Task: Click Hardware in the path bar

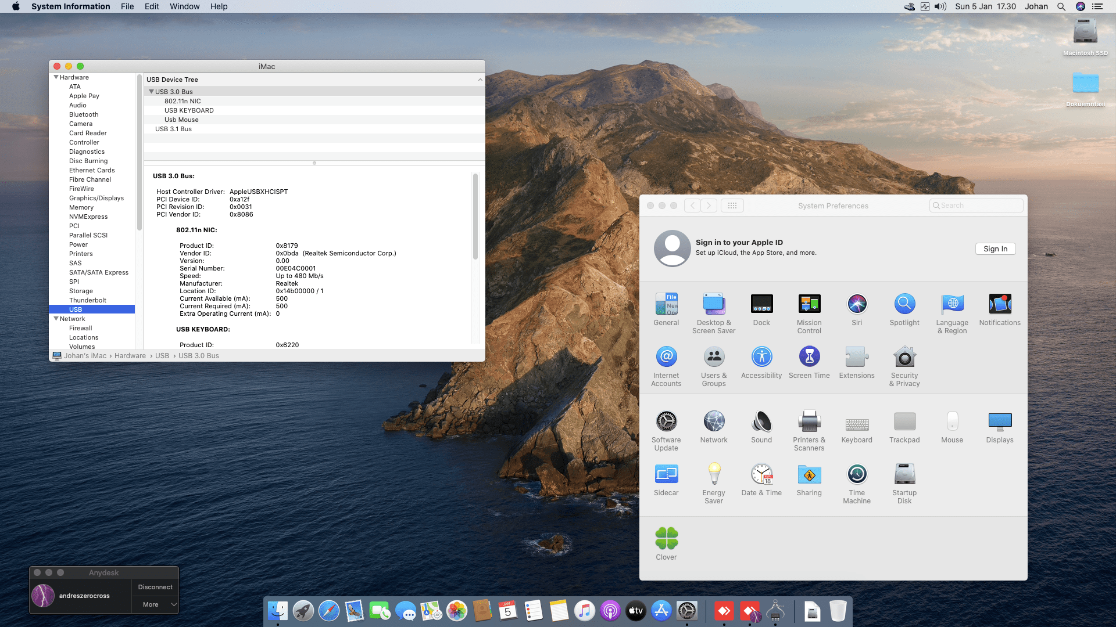Action: point(130,356)
